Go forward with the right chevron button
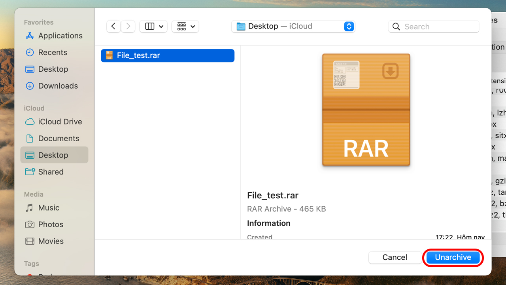Screen dimensions: 506x285 pos(128,27)
